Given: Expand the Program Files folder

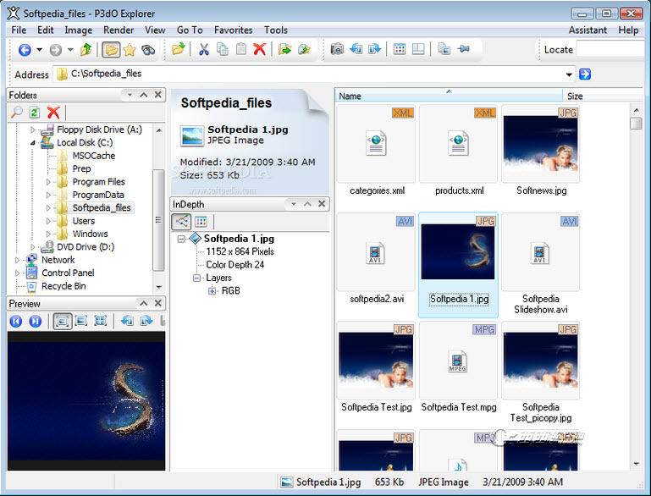Looking at the screenshot, I should point(48,182).
